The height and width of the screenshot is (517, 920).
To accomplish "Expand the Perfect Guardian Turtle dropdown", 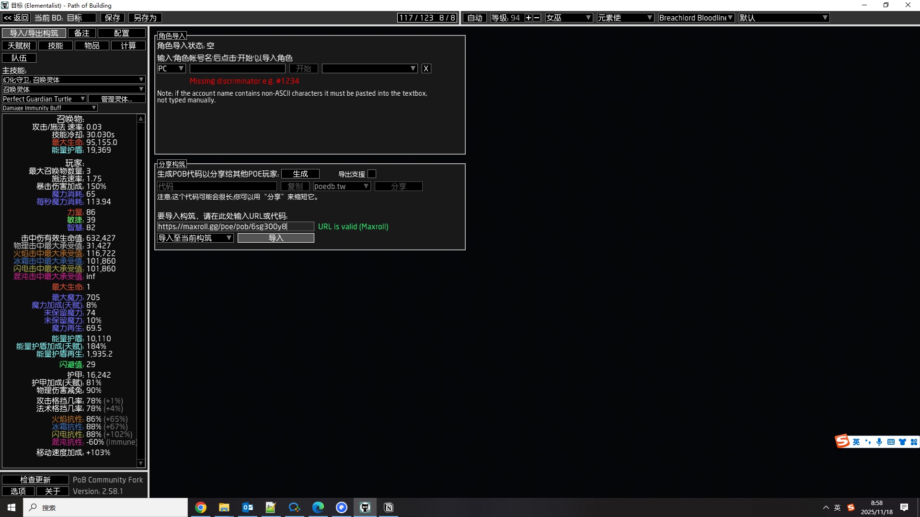I will click(x=44, y=99).
